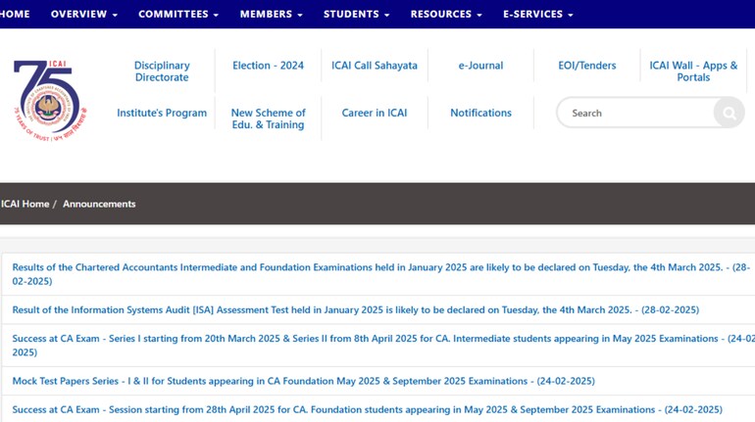
Task: Open ICAI Wall - Apps & Portals link
Action: coord(693,71)
